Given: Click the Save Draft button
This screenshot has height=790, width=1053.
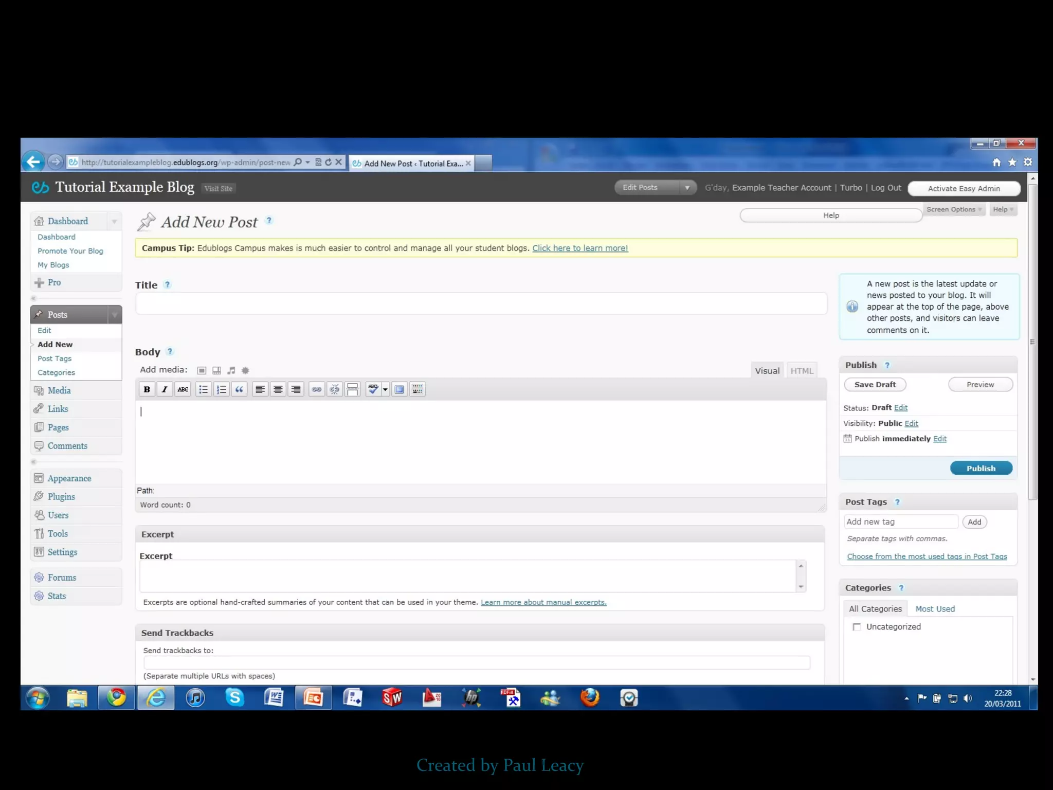Looking at the screenshot, I should [x=875, y=385].
